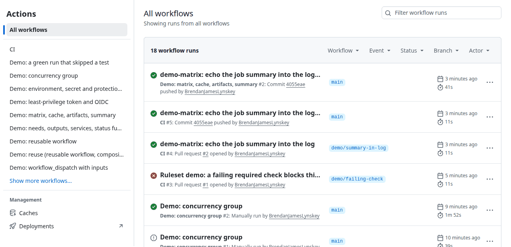Viewport: 511px width, 247px height.
Task: Select Demo: least-privilege token and OIDC
Action: (67, 102)
